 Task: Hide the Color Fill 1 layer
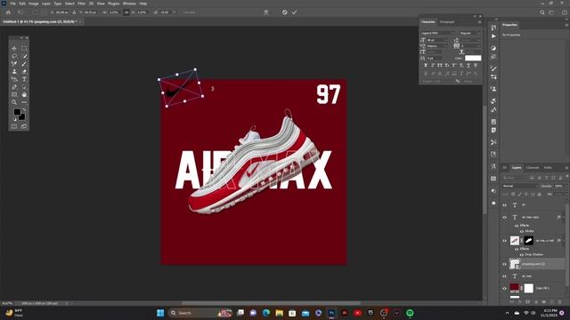[x=505, y=288]
